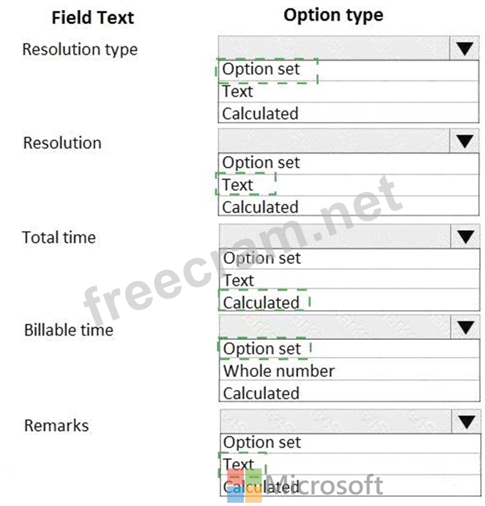
Task: Pick Calculated for Resolution type
Action: 260,113
